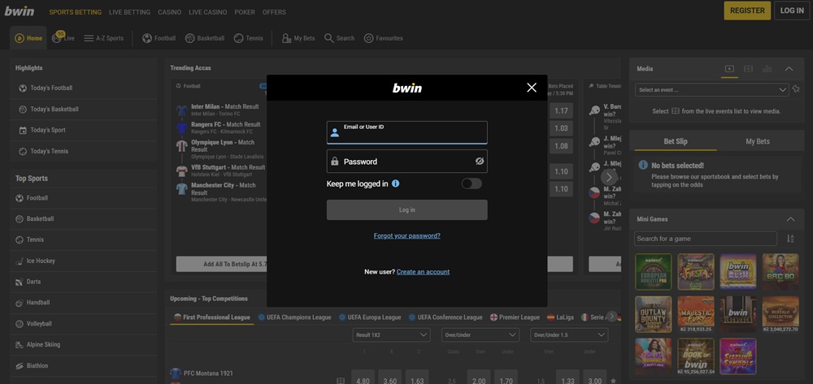Open the Sports Betting menu
Viewport: 813px width, 384px height.
tap(75, 12)
